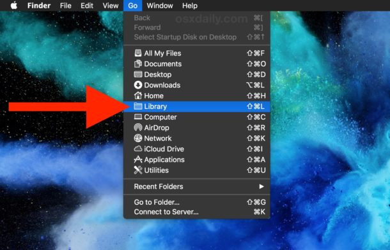Image resolution: width=390 pixels, height=250 pixels.
Task: Click the Downloads arrow icon
Action: coord(138,85)
